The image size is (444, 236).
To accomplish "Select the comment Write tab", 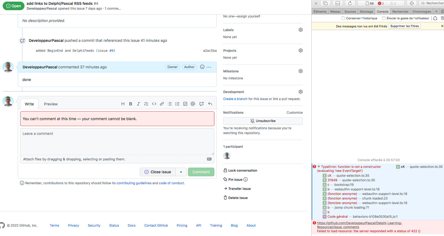I will point(29,104).
